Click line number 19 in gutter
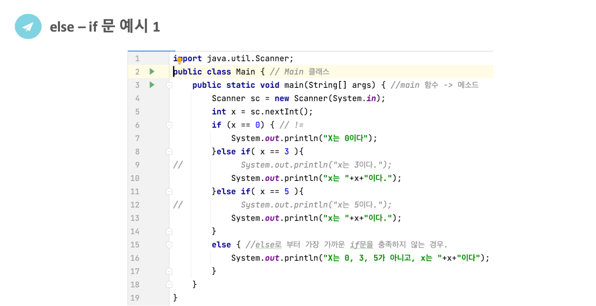Screen dimensions: 596x306 pyautogui.click(x=135, y=298)
